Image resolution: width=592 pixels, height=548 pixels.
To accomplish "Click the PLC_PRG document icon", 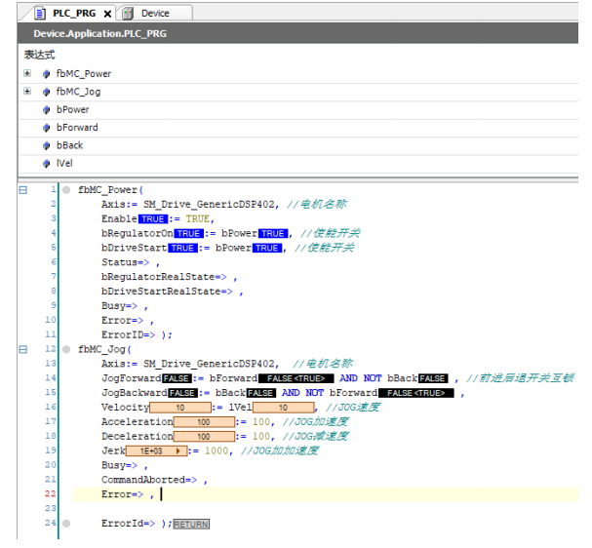I will [40, 14].
